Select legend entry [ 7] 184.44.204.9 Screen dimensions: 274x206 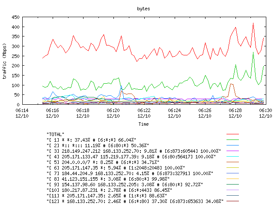coord(130,173)
